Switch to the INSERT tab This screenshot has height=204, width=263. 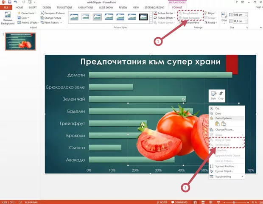pyautogui.click(x=33, y=8)
